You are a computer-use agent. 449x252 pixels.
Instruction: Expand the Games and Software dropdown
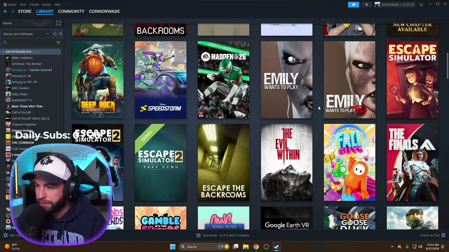pos(26,34)
